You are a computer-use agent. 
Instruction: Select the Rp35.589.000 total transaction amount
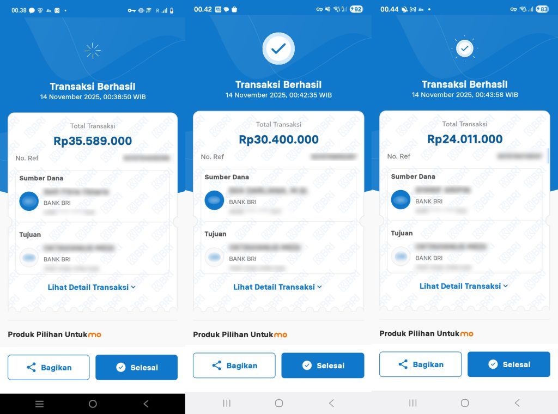point(93,141)
